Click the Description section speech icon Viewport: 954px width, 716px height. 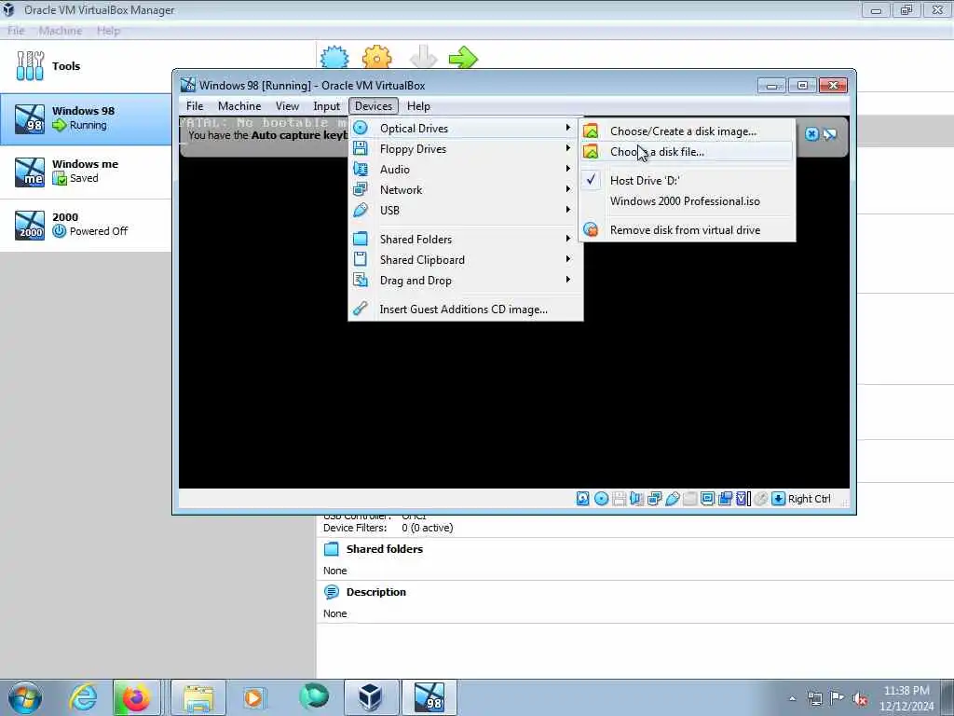(331, 592)
